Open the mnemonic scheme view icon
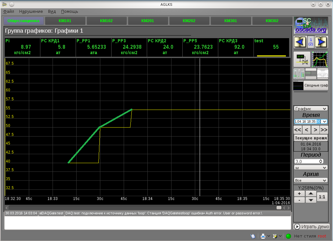333x241 pixels. [302, 59]
